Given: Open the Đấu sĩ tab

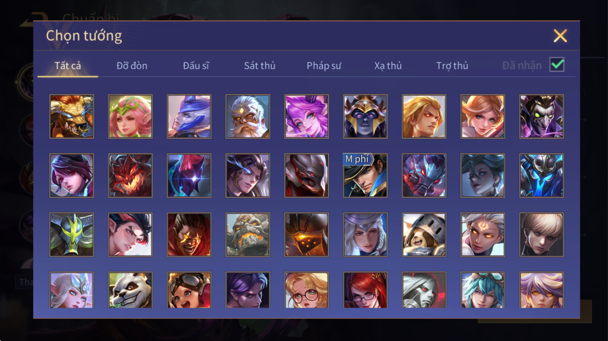Looking at the screenshot, I should click(196, 66).
